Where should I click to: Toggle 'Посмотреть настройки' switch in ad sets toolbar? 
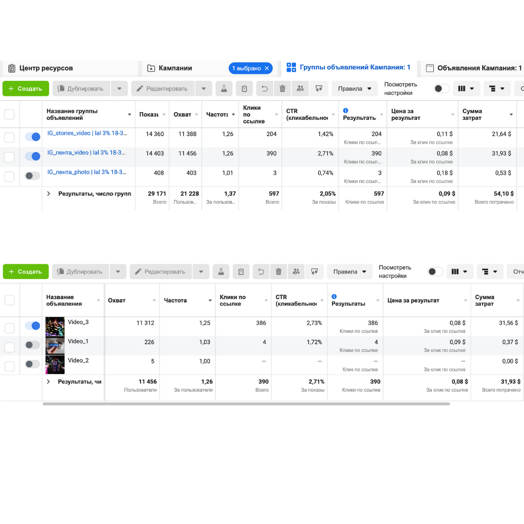(x=442, y=89)
